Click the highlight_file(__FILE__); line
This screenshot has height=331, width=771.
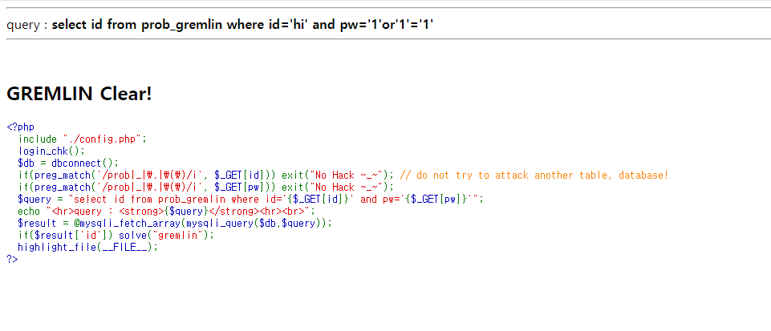click(x=88, y=247)
